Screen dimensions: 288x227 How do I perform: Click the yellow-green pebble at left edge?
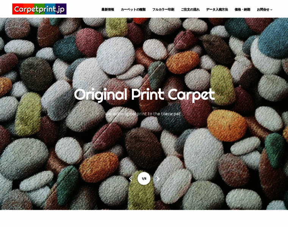point(28,113)
